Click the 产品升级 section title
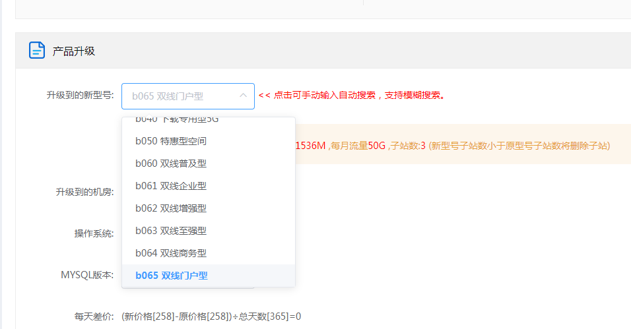Viewport: 631px width, 329px height. tap(74, 51)
